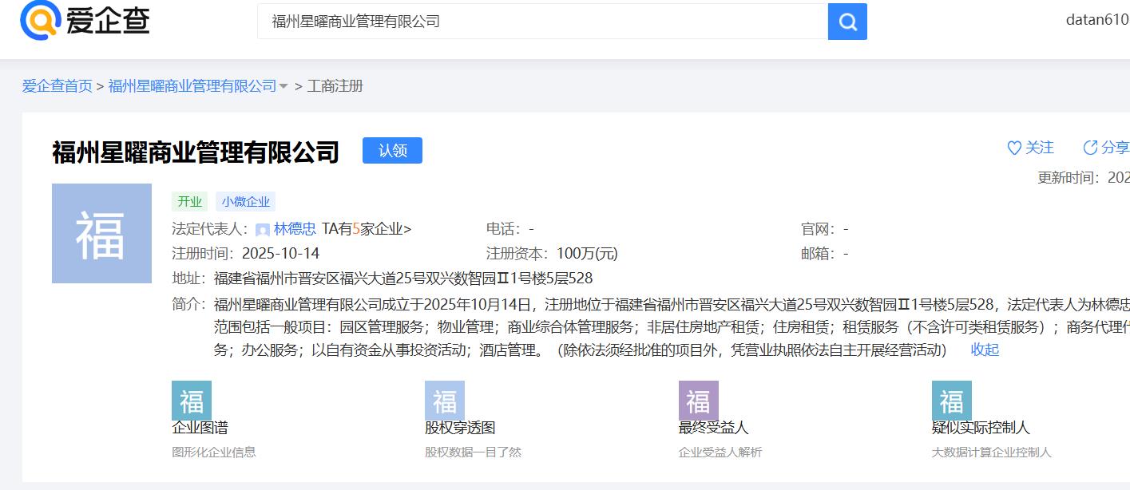1130x490 pixels.
Task: Open the 最终受益人 icon tile
Action: (698, 401)
